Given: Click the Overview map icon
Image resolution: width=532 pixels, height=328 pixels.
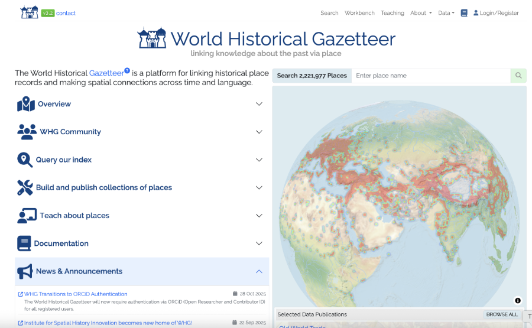Looking at the screenshot, I should (x=26, y=104).
